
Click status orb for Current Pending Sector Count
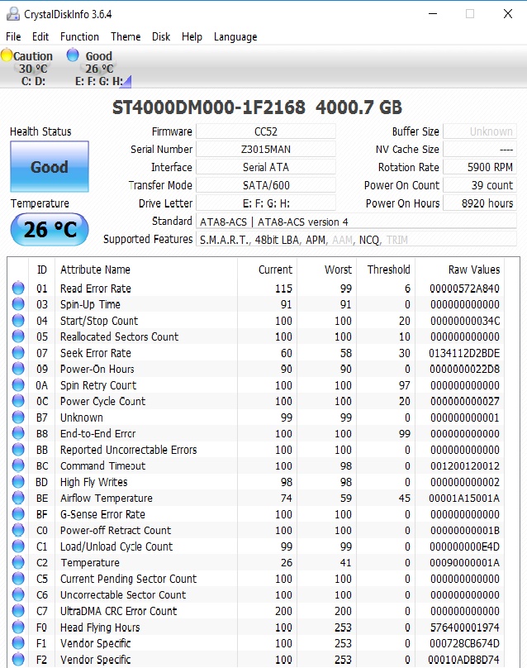pyautogui.click(x=18, y=579)
